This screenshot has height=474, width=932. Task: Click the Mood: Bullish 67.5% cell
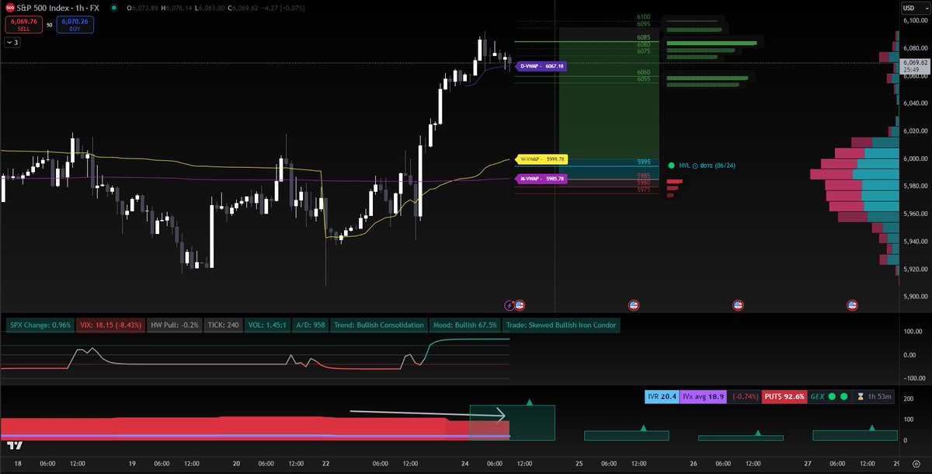466,325
